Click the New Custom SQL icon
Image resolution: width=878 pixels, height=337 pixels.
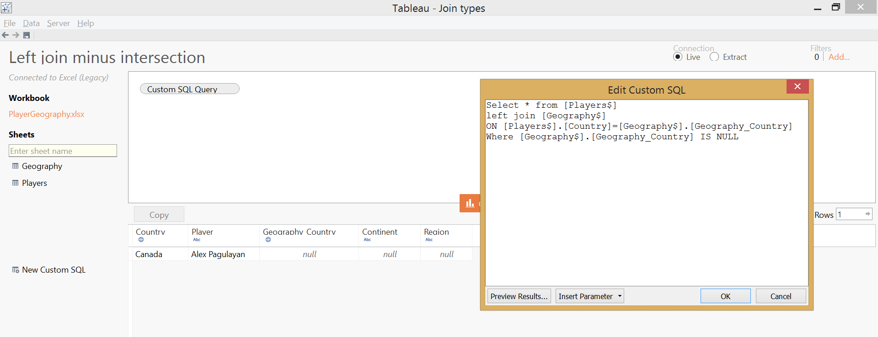16,270
